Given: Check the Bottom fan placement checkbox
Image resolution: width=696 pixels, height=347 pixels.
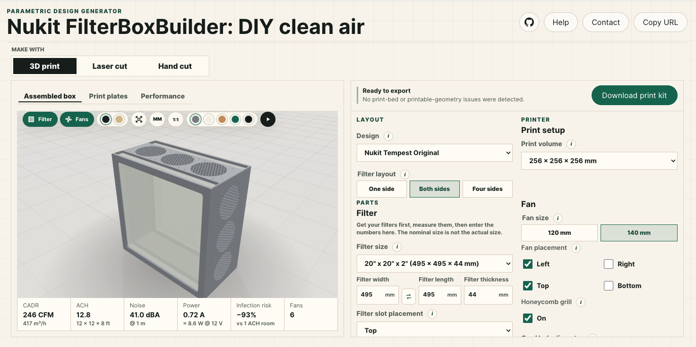Looking at the screenshot, I should tap(609, 286).
